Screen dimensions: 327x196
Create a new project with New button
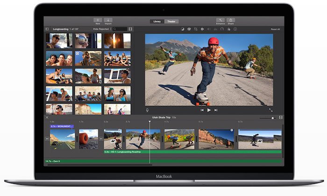pos(98,20)
